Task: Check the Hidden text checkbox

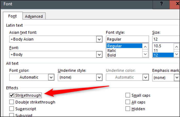Action: tap(128, 109)
